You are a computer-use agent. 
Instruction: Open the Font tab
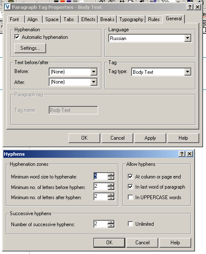pyautogui.click(x=14, y=19)
